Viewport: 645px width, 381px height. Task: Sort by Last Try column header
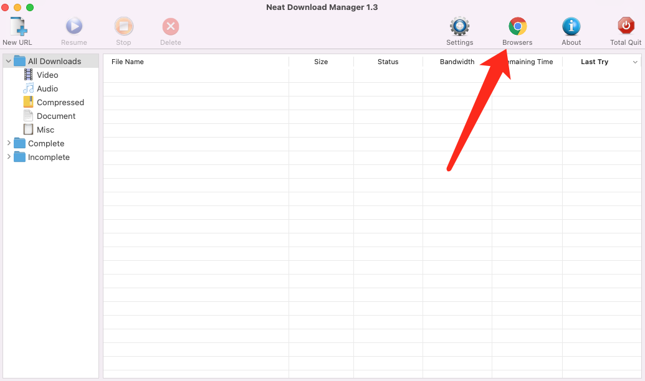[595, 62]
